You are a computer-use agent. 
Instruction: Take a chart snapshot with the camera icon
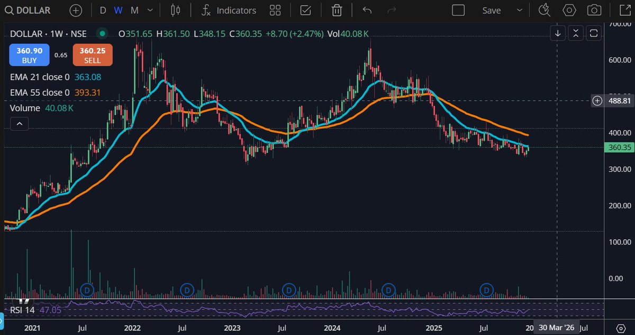click(x=594, y=10)
